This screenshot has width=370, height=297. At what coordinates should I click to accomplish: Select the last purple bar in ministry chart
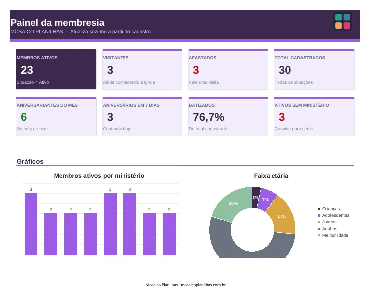pos(169,234)
